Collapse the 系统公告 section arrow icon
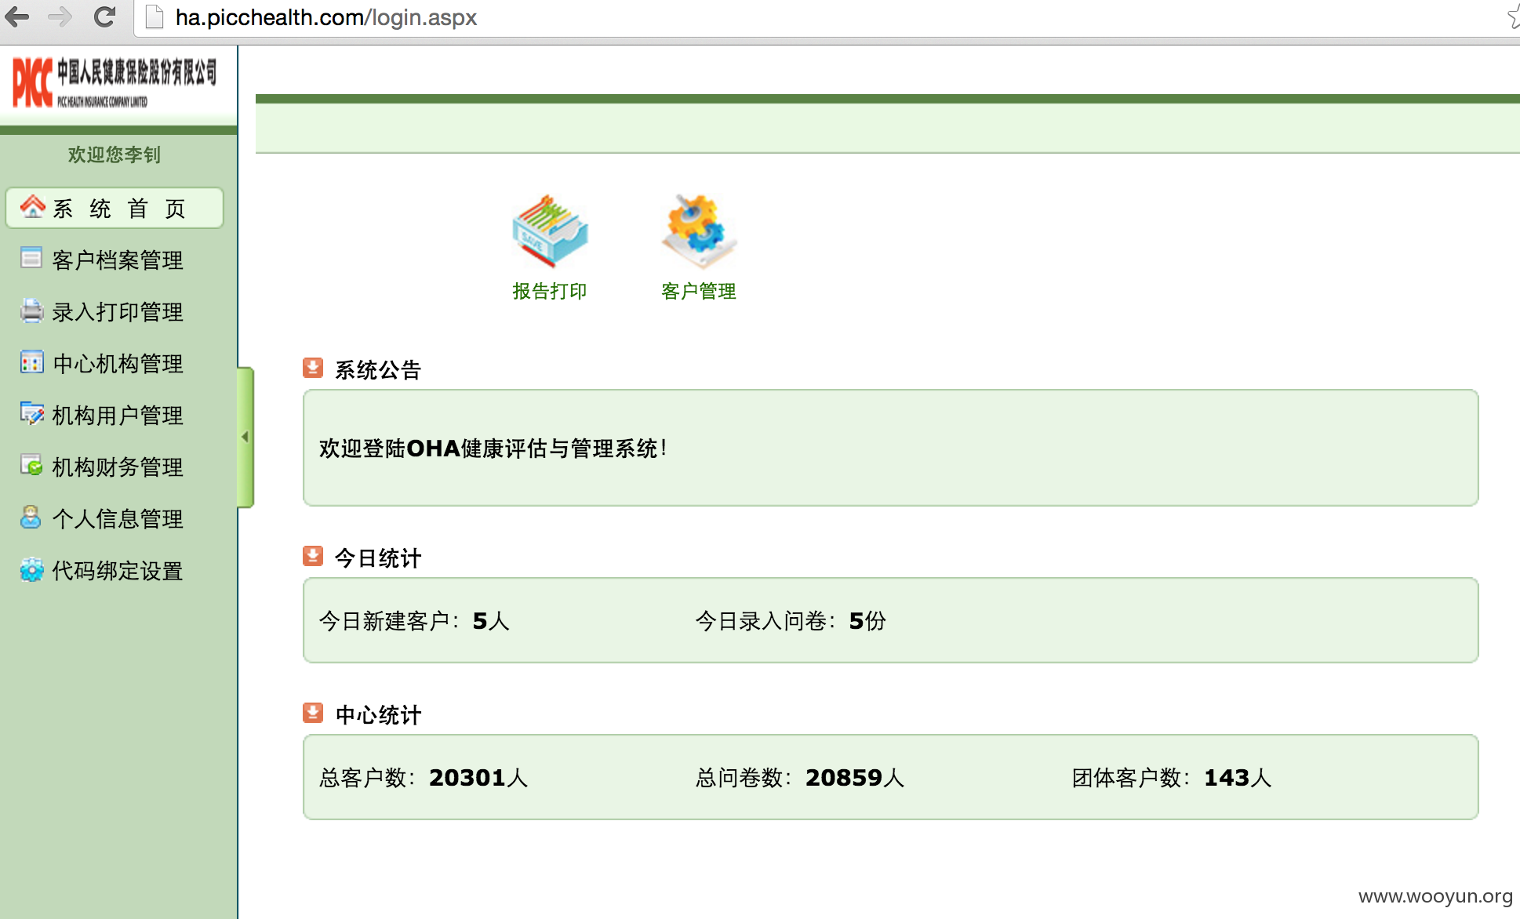The height and width of the screenshot is (919, 1520). [313, 368]
